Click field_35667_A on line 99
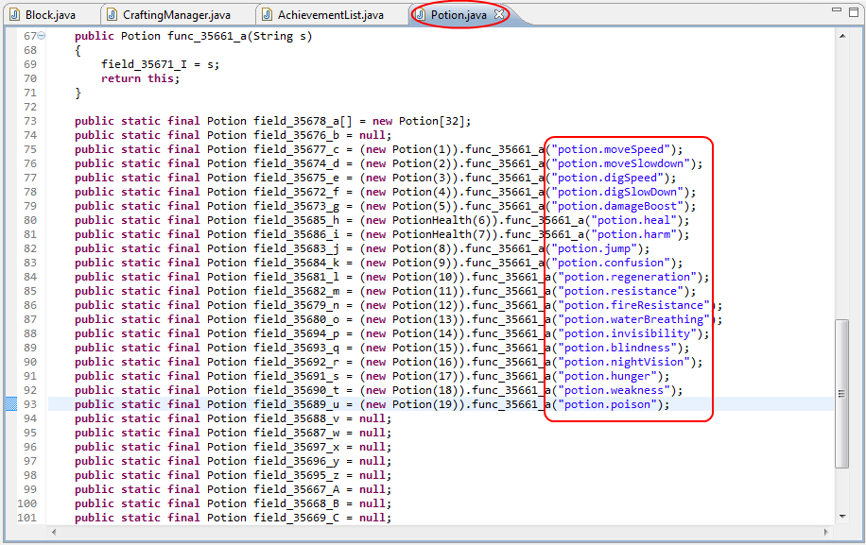Image resolution: width=866 pixels, height=545 pixels. click(296, 489)
